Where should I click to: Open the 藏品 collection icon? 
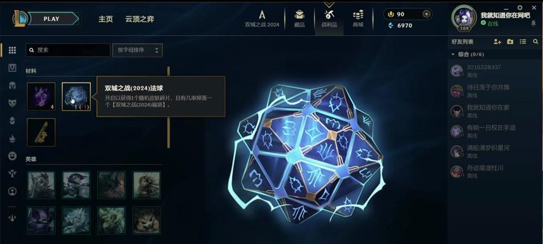[299, 19]
